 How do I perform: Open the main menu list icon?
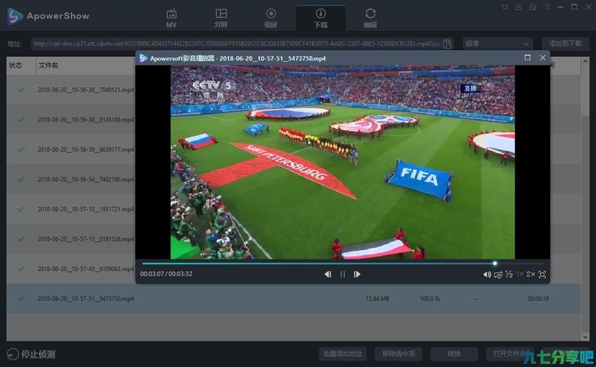(x=546, y=7)
